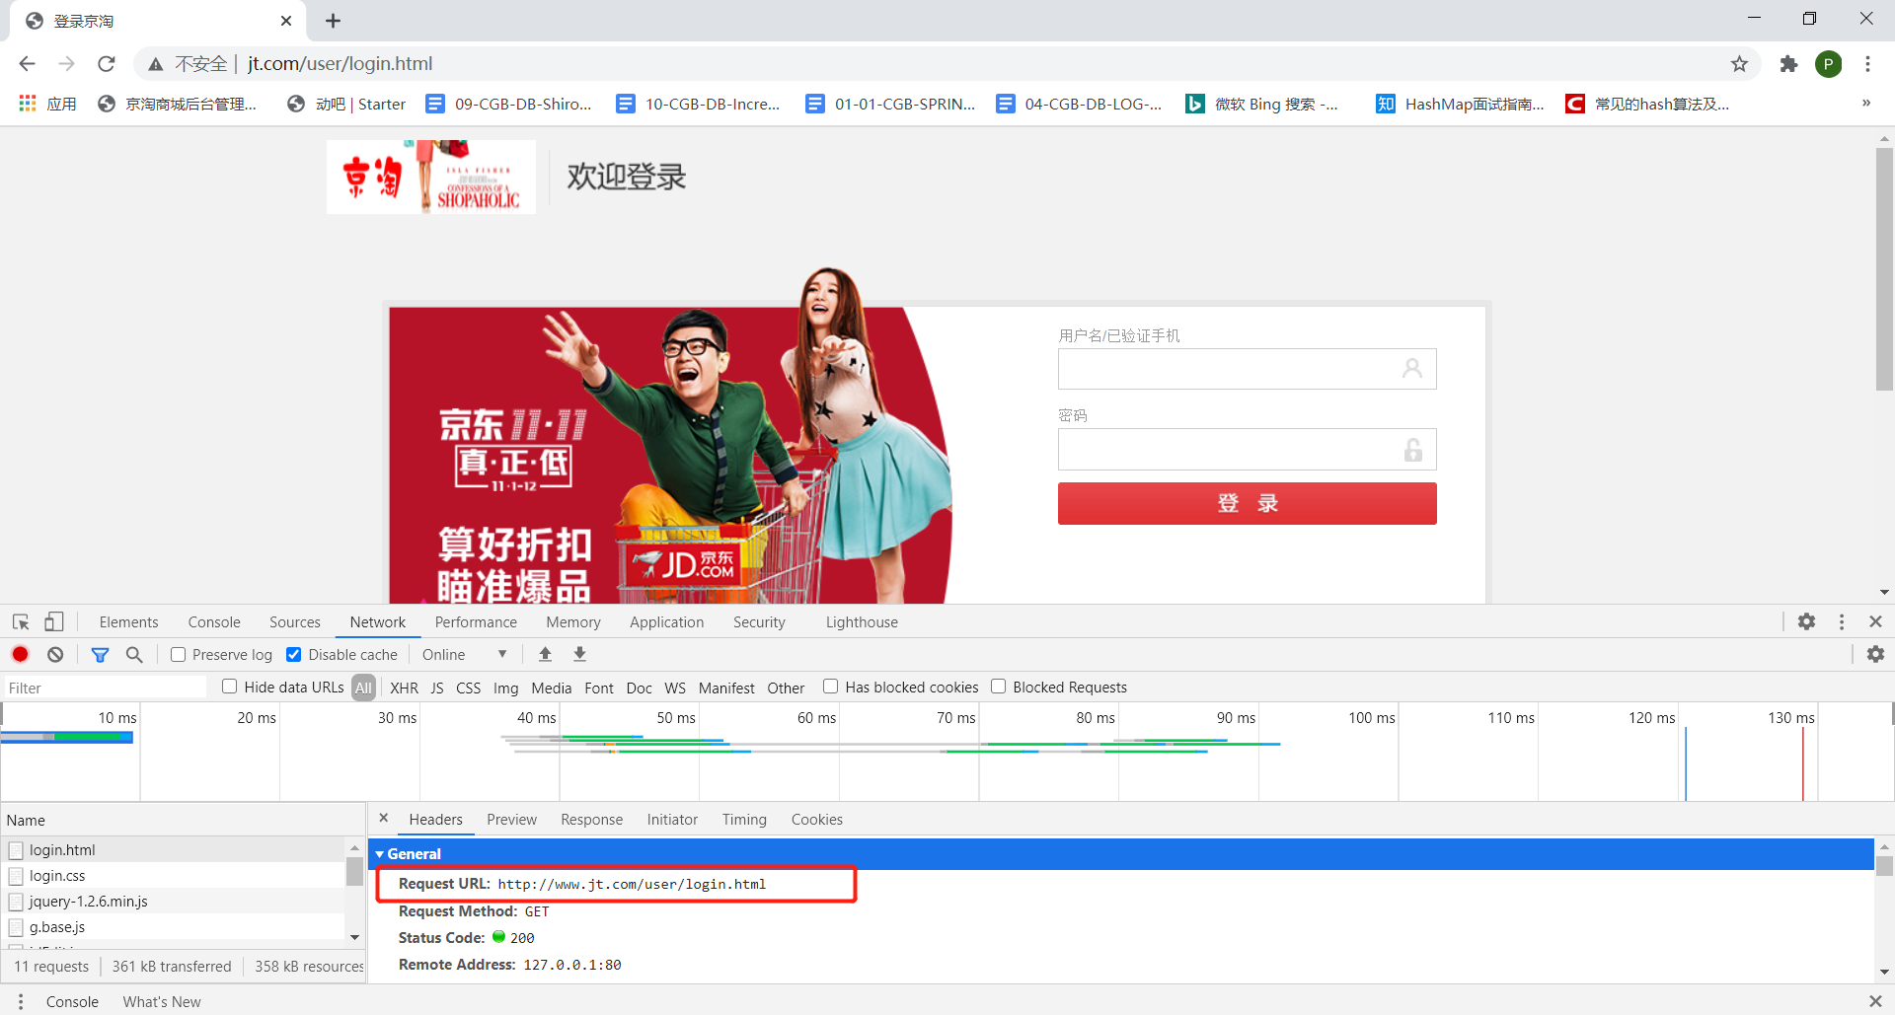Activate inspect element cursor
Image resolution: width=1895 pixels, height=1015 pixels.
[20, 621]
